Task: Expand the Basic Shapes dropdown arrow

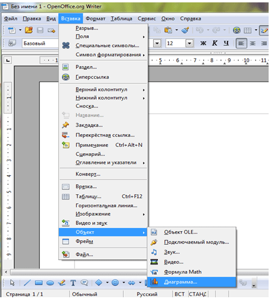Action: 107,283
